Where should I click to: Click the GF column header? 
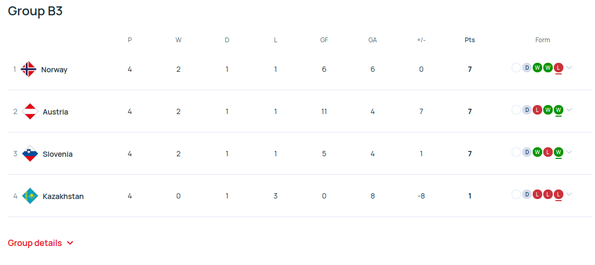[x=324, y=40]
